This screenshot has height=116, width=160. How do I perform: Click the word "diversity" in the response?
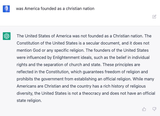coord(25,93)
